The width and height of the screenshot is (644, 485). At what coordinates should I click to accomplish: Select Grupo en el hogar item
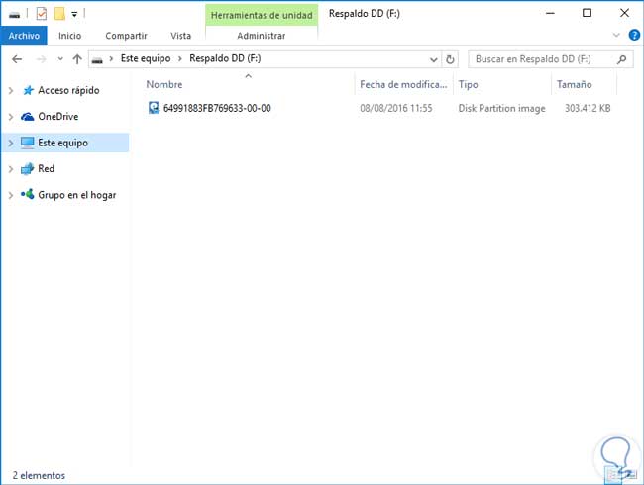point(77,195)
